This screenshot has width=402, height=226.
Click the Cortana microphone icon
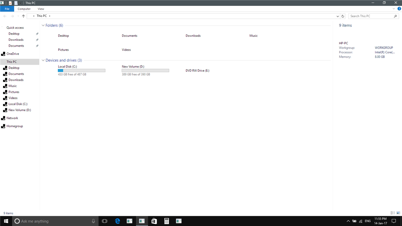click(x=93, y=221)
